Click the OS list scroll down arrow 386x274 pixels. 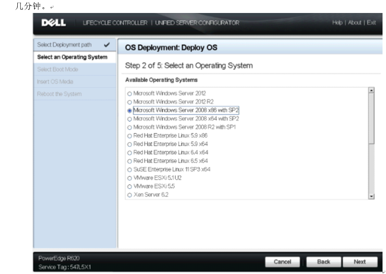point(371,196)
